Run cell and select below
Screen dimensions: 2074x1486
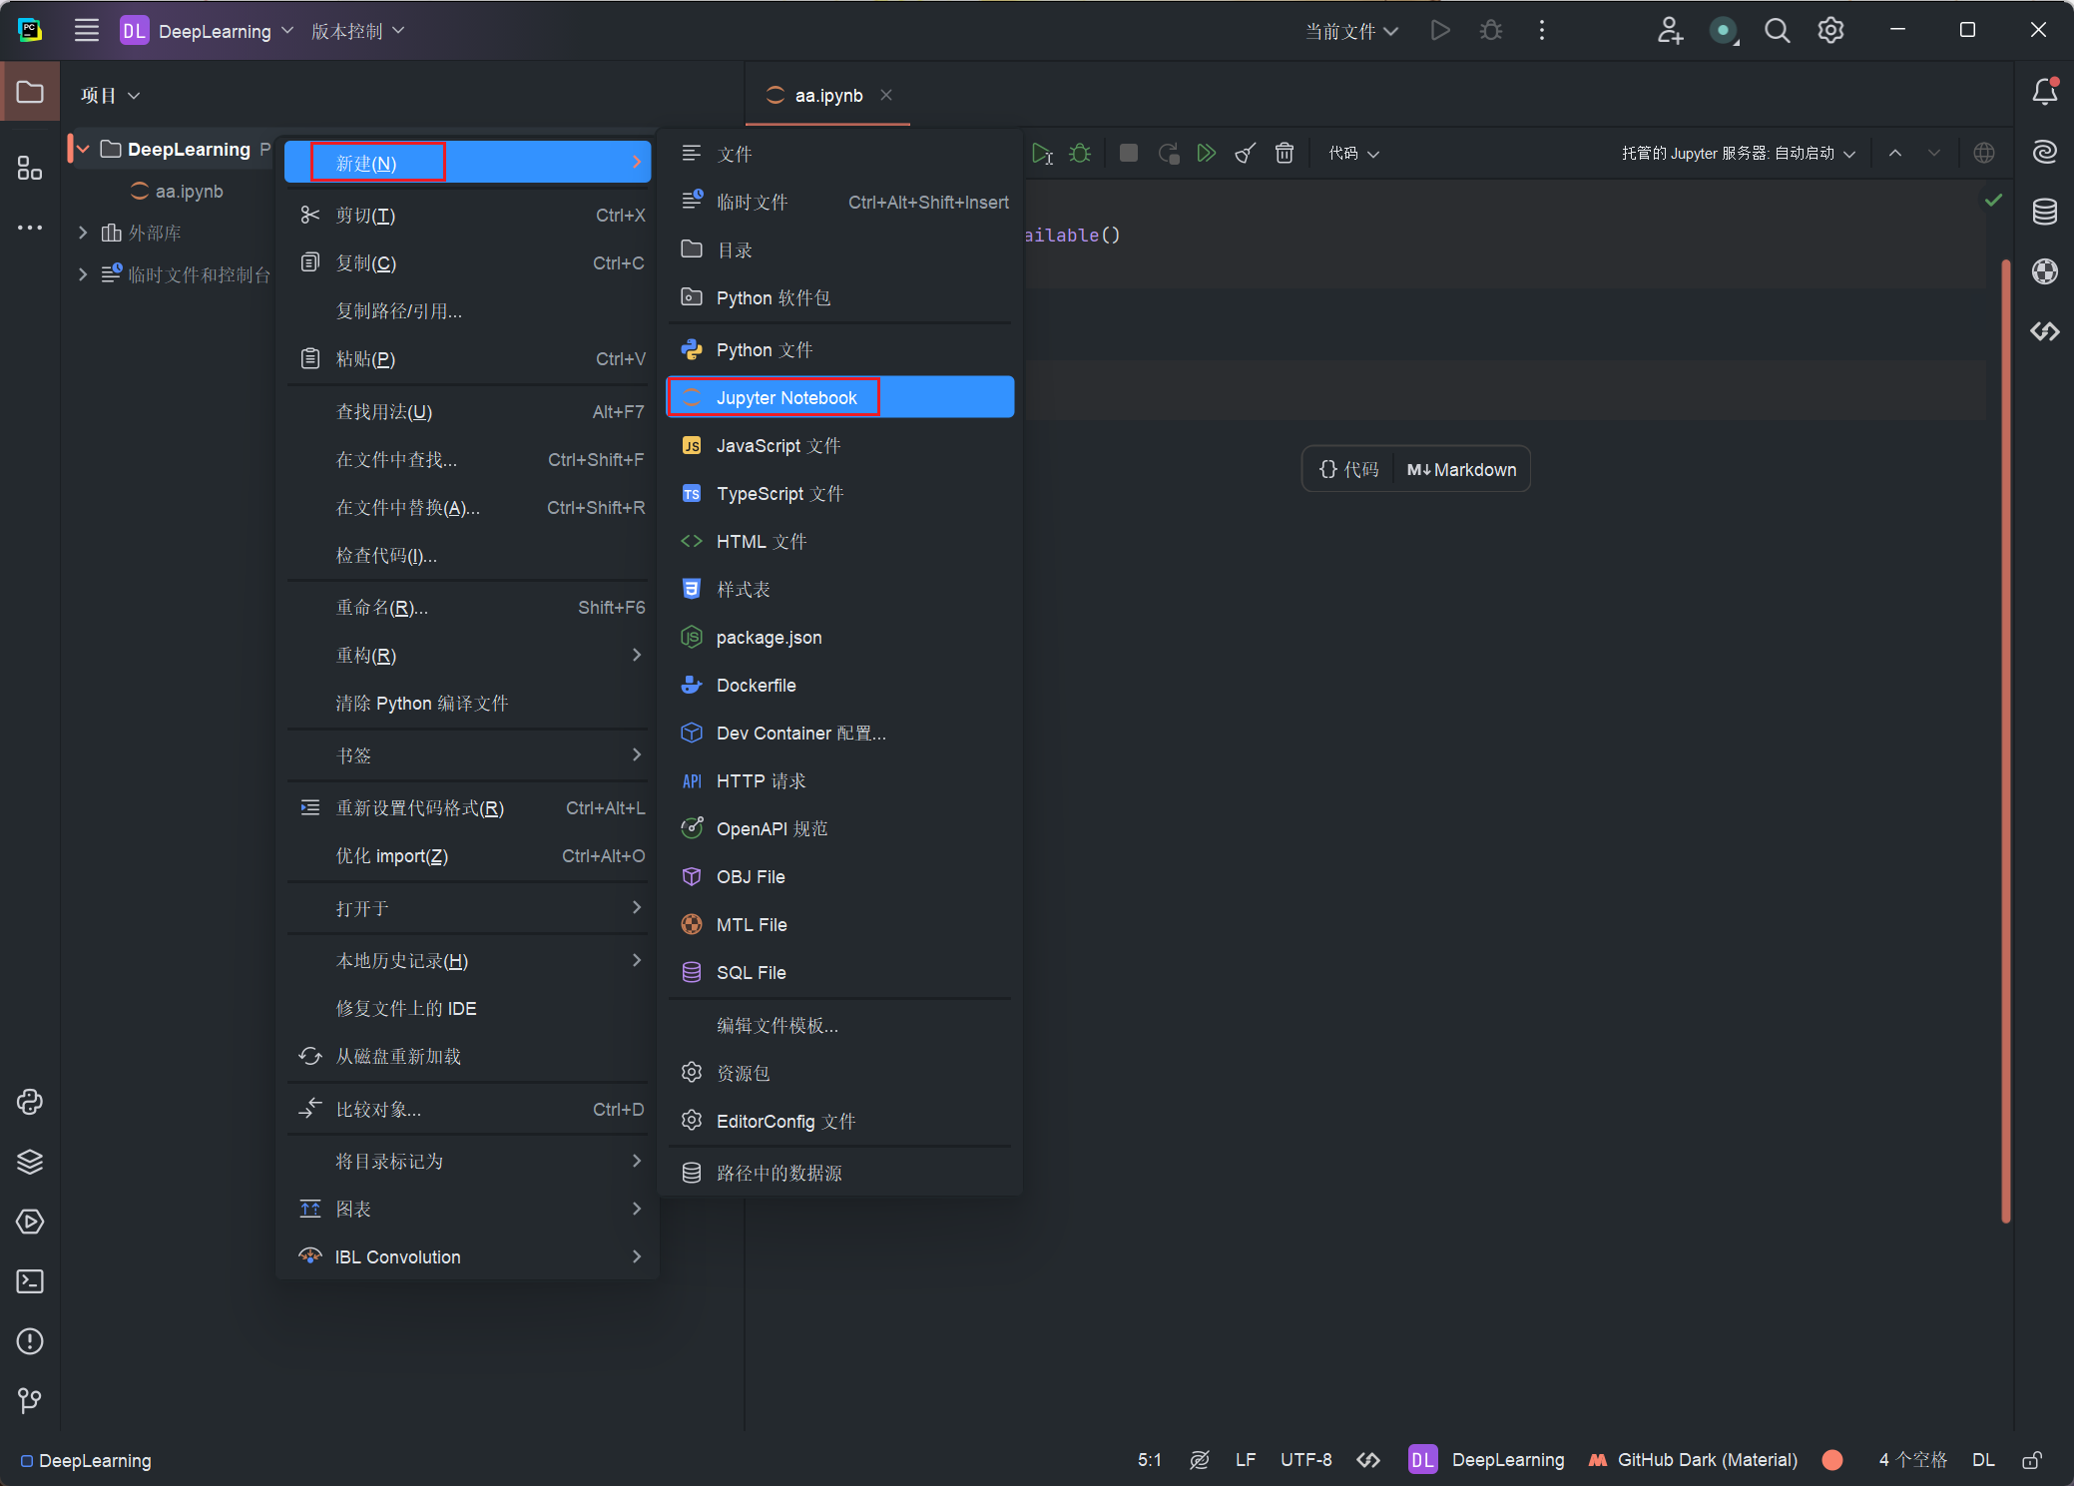(1042, 154)
